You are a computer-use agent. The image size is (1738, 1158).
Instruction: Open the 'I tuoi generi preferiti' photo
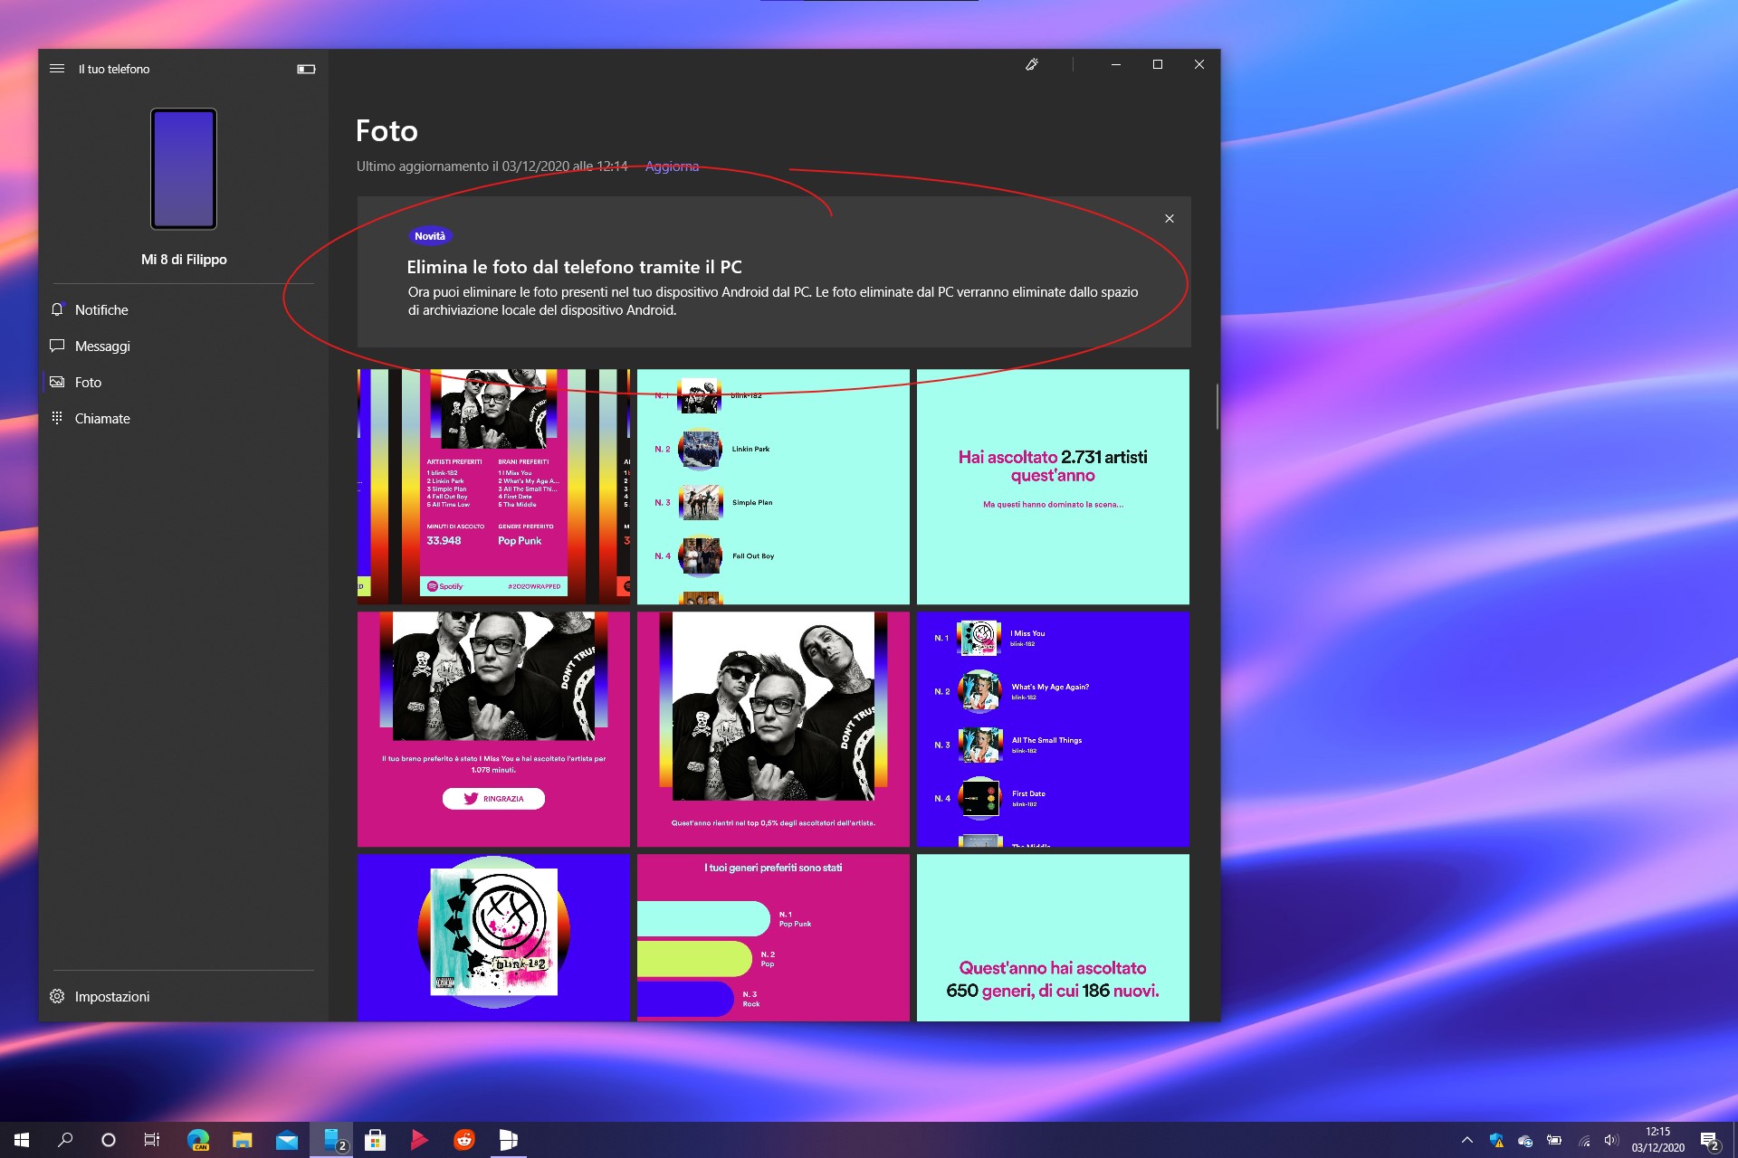pyautogui.click(x=773, y=938)
